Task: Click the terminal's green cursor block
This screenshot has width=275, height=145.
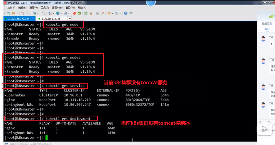Action: point(47,138)
